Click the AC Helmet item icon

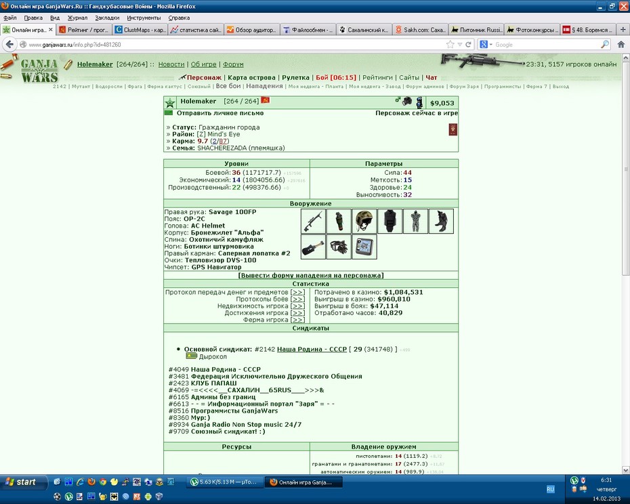point(364,221)
